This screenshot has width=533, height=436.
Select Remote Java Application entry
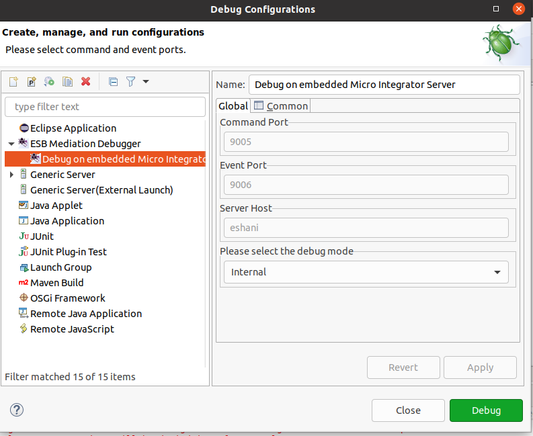[86, 314]
